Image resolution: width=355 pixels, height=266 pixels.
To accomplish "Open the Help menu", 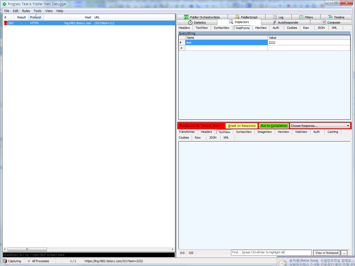I will tap(60, 11).
